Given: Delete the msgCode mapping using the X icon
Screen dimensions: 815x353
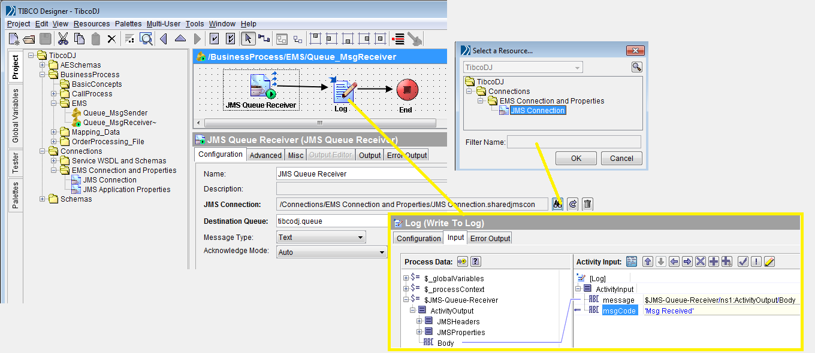Looking at the screenshot, I should pyautogui.click(x=701, y=261).
